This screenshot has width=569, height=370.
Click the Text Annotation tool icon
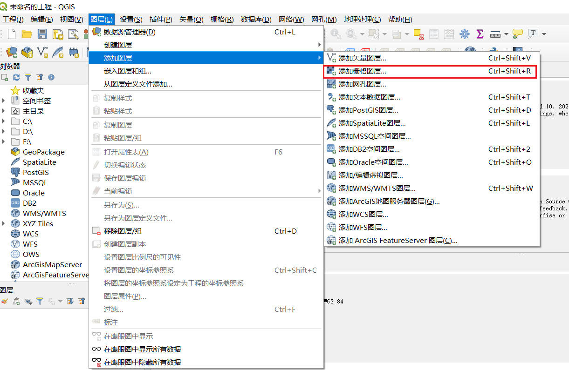click(533, 34)
